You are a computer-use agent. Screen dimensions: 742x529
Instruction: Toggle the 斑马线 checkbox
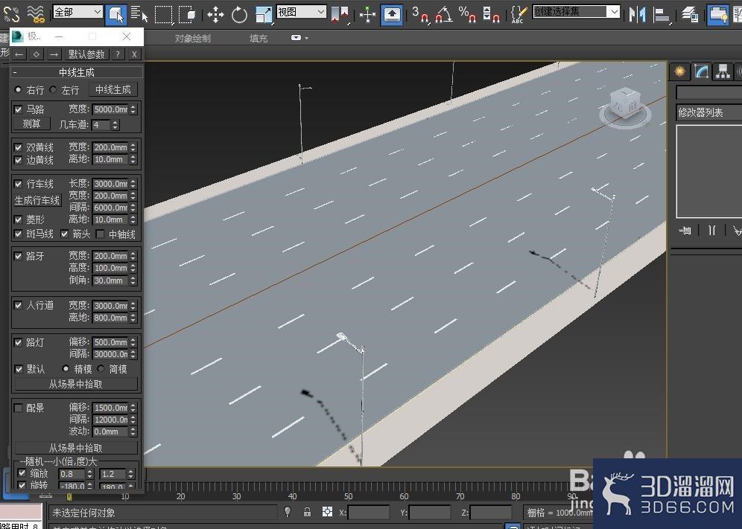[x=18, y=234]
